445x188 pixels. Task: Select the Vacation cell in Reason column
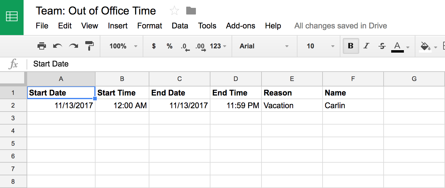click(292, 105)
